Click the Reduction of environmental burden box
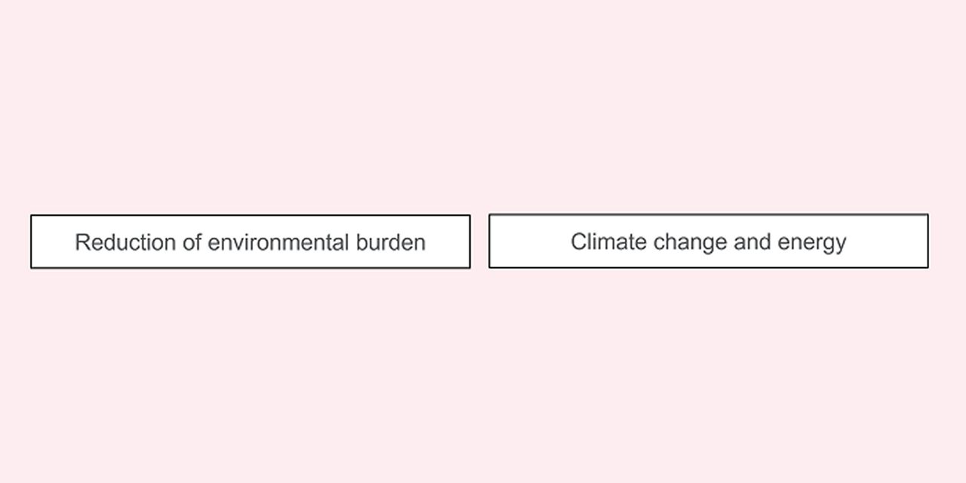 click(250, 241)
